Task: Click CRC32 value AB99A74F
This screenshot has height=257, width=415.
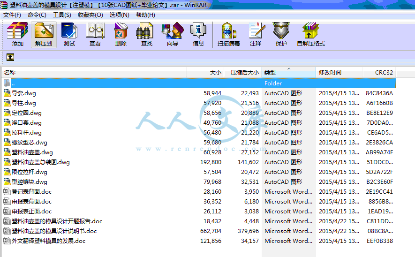Action: click(x=379, y=152)
